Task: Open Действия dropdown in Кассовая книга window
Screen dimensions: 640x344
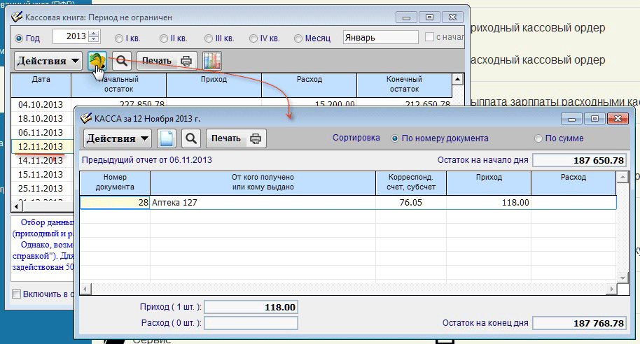Action: [48, 61]
